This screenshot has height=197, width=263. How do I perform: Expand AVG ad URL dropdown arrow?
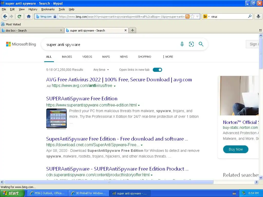coord(115,86)
